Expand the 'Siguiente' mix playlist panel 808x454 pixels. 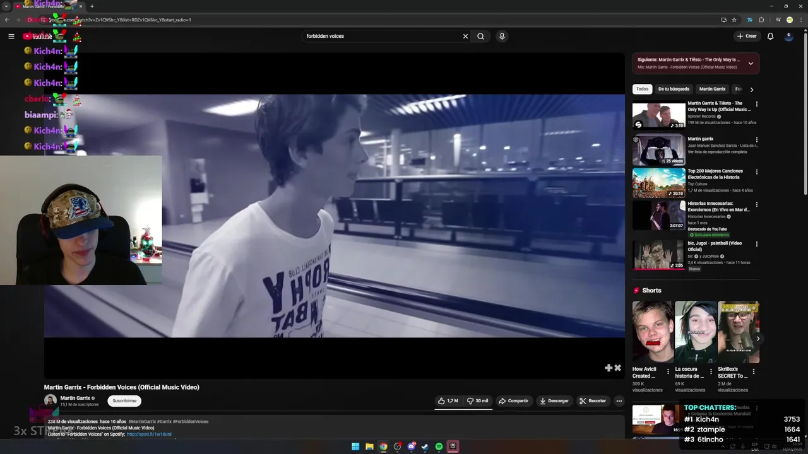(751, 63)
